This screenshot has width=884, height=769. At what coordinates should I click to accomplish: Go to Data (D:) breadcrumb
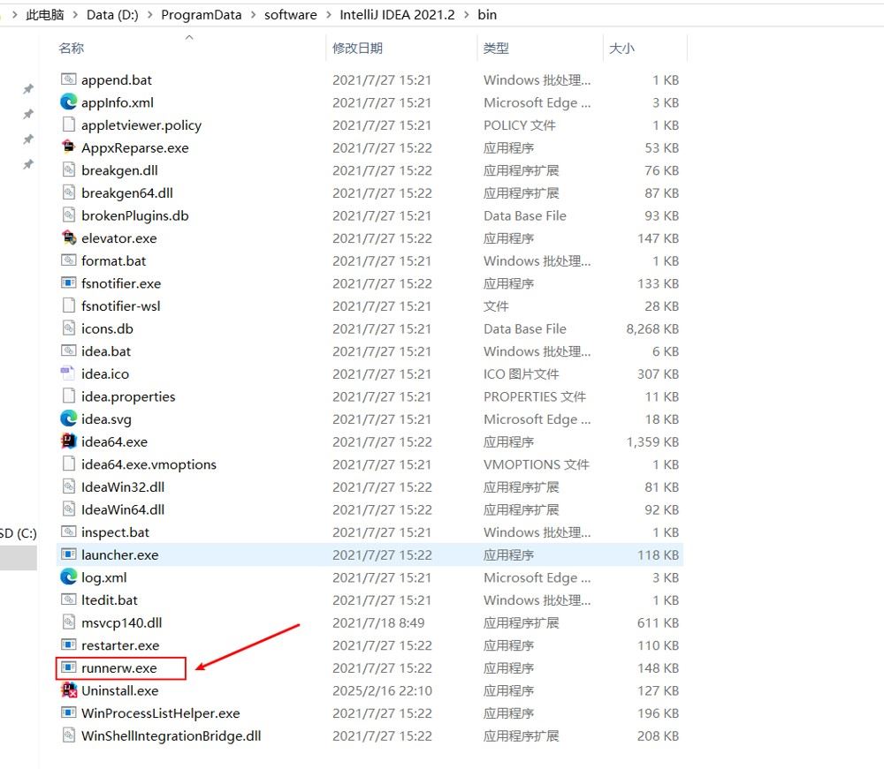(112, 15)
